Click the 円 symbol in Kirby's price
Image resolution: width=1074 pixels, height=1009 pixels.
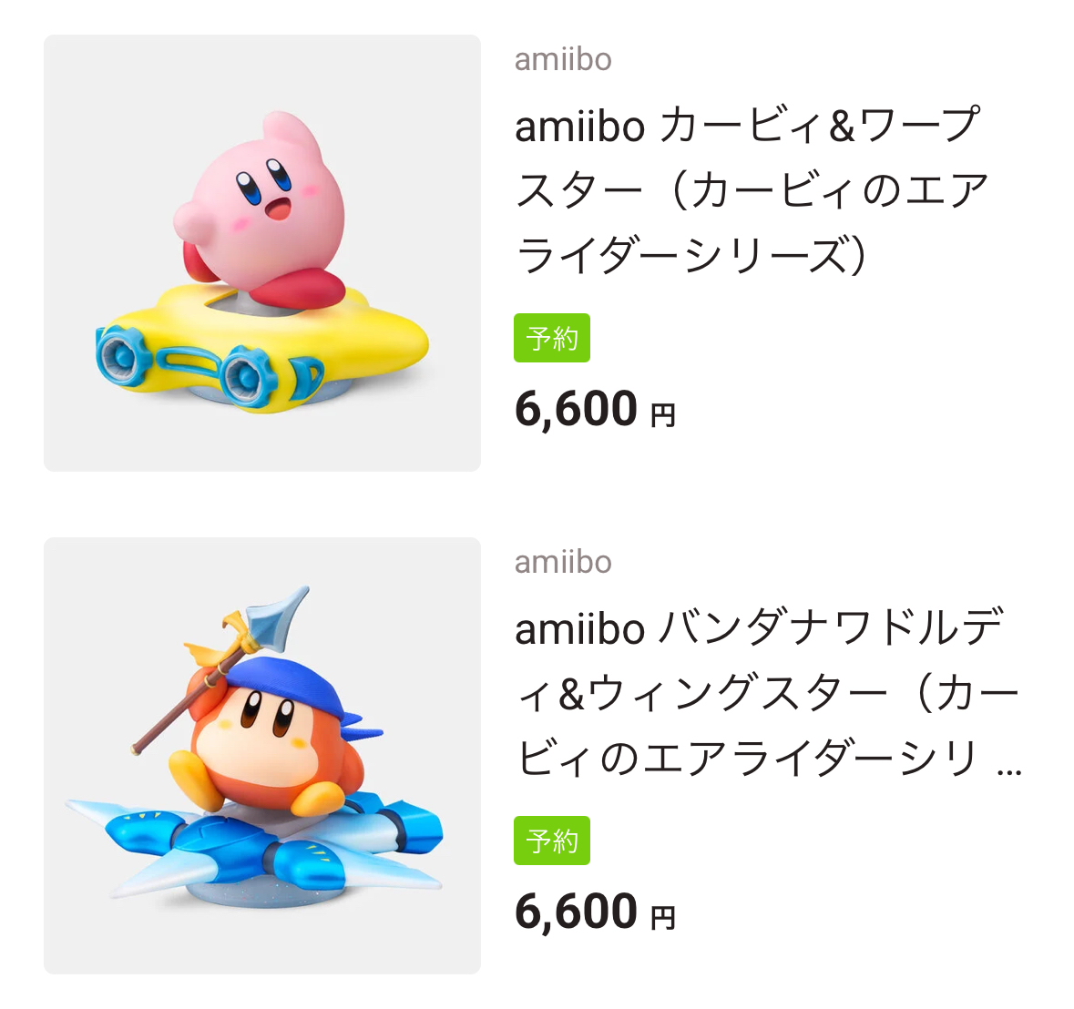pos(663,415)
